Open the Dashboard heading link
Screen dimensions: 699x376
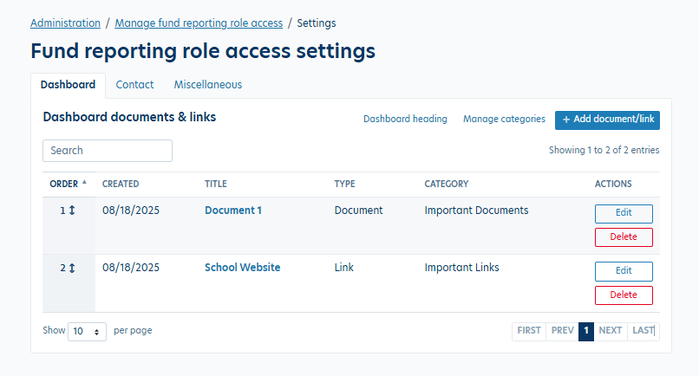(x=405, y=120)
